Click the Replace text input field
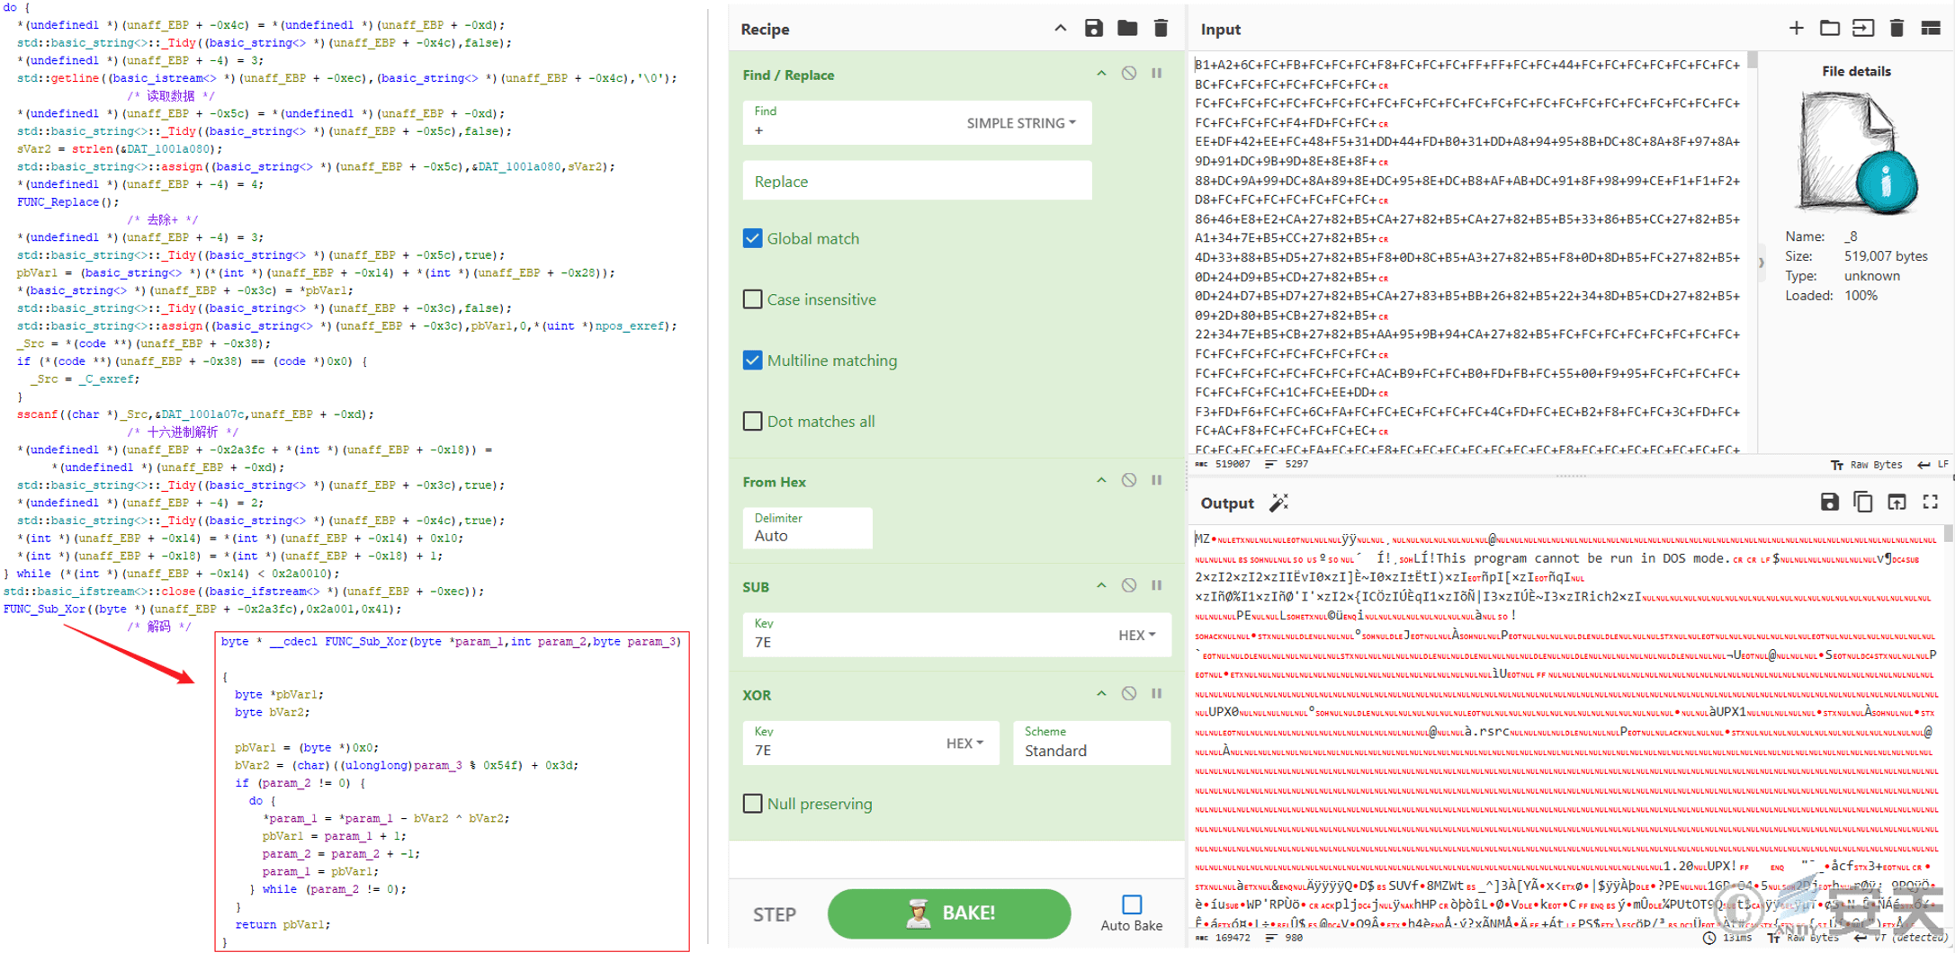Viewport: 1955px width, 953px height. tap(916, 182)
